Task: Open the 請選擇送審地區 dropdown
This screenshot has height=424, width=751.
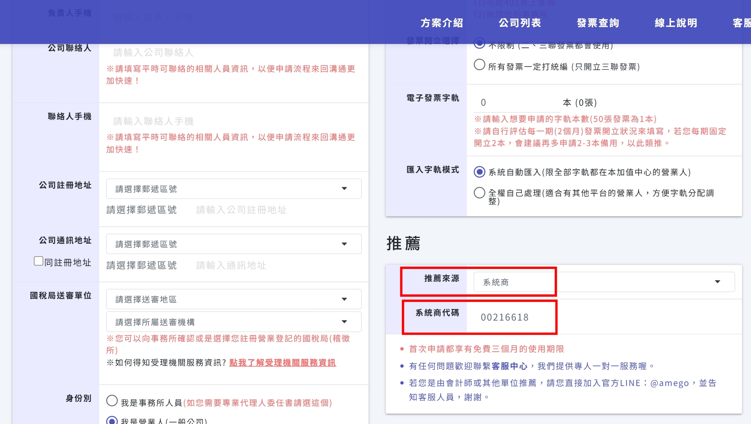Action: 233,299
